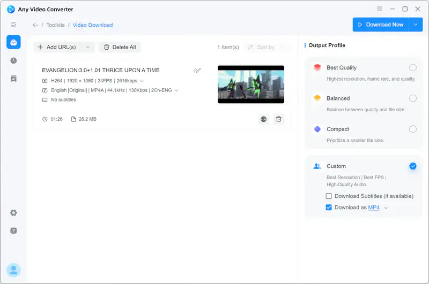Open settings gear in sidebar
429x284 pixels.
[13, 213]
